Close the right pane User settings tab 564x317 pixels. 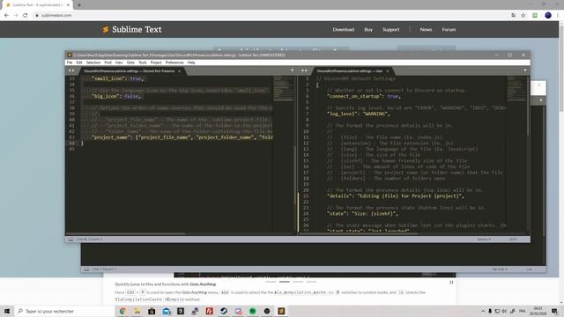[x=388, y=71]
